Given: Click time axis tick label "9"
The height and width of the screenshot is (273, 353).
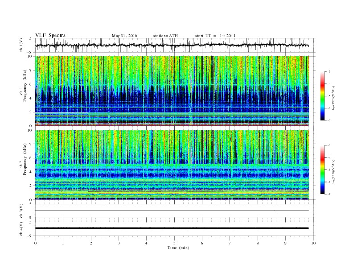Looking at the screenshot, I should click(x=285, y=243).
